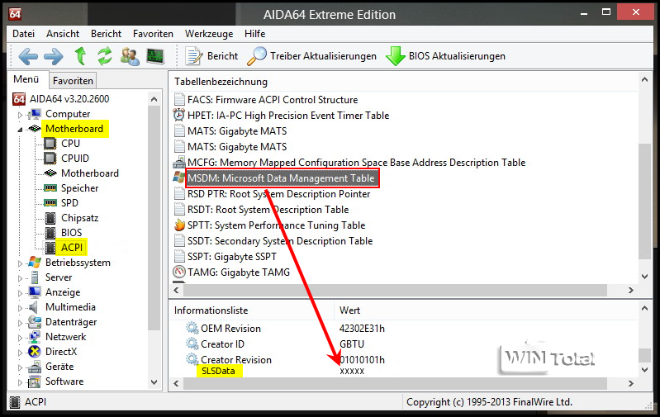660x417 pixels.
Task: Click the Forward arrow toolbar icon
Action: pos(54,56)
